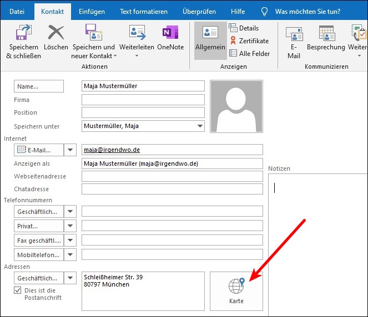Click the Name... button
Screen dimensions: 368x317
[39, 86]
